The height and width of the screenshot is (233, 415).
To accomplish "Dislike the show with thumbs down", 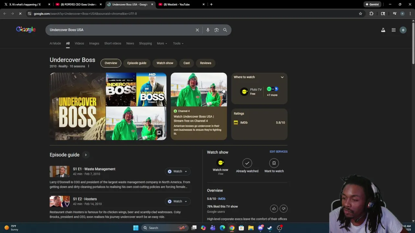I will [284, 209].
